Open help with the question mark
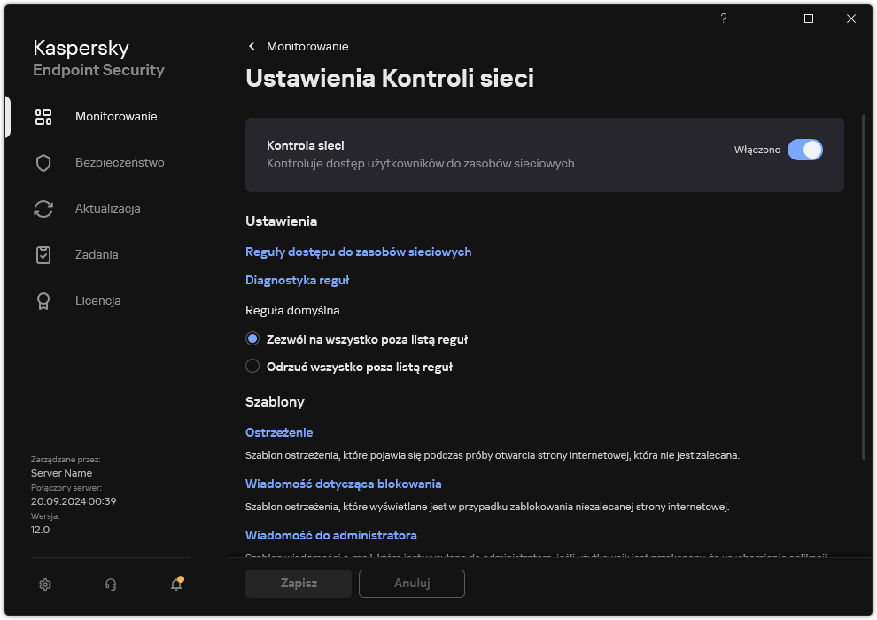The width and height of the screenshot is (877, 620). [723, 19]
